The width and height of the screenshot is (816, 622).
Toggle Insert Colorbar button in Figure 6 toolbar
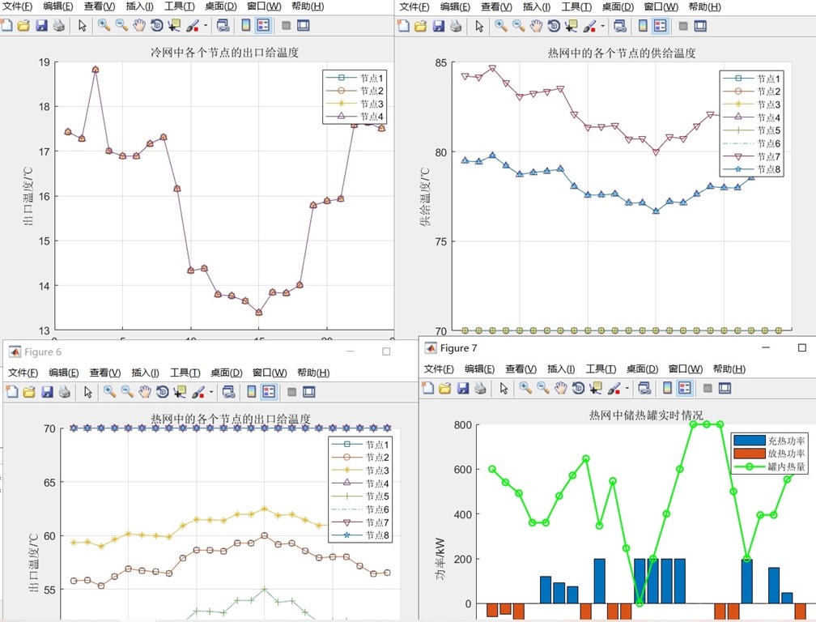tap(251, 391)
